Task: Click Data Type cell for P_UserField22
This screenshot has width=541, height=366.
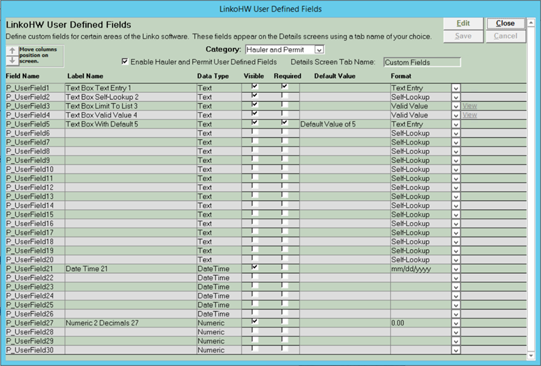Action: click(x=219, y=278)
